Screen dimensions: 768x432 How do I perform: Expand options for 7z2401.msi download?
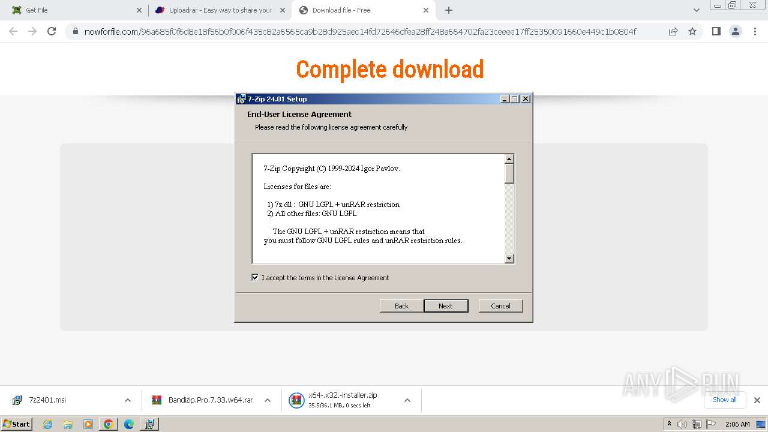tap(127, 400)
